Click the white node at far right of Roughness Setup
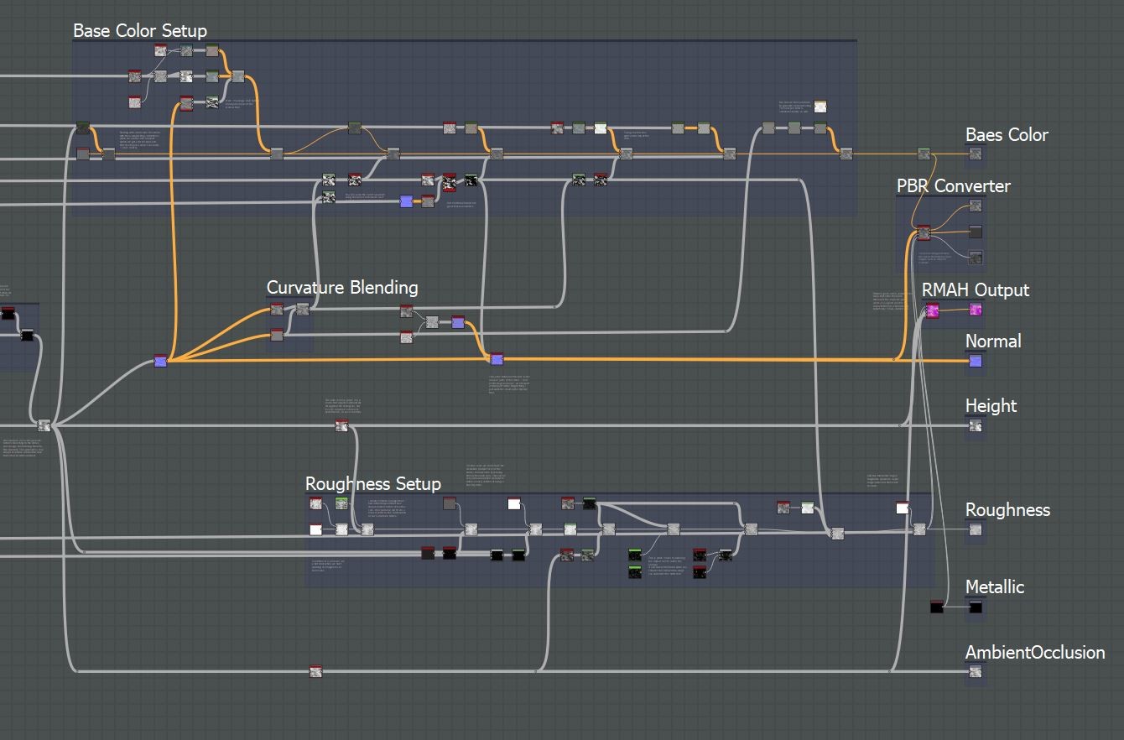Viewport: 1124px width, 740px height. [902, 508]
